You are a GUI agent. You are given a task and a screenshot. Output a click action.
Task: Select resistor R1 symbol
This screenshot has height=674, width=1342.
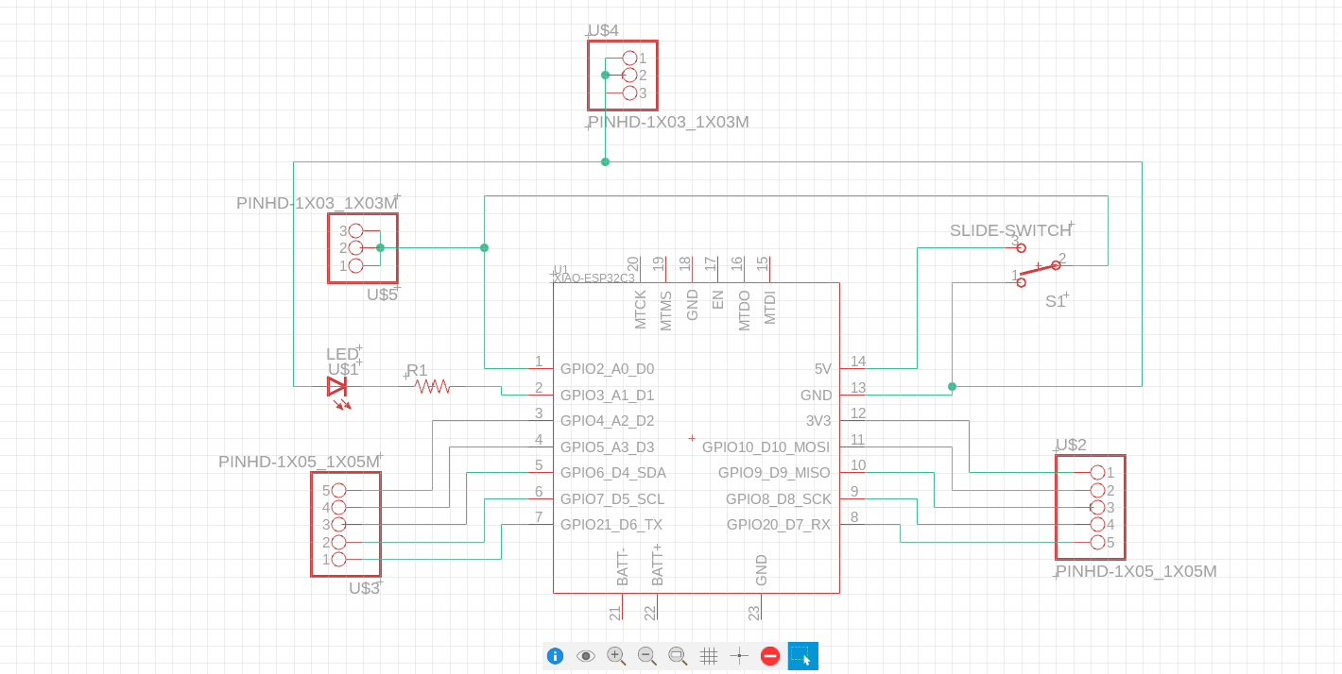tap(432, 386)
